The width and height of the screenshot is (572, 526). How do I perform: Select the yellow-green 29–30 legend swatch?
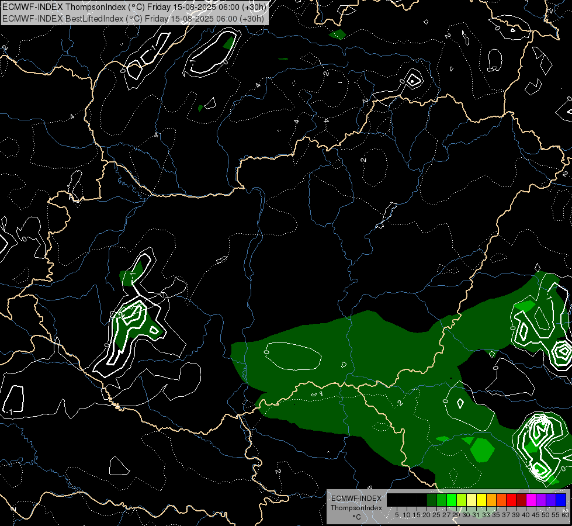[462, 500]
